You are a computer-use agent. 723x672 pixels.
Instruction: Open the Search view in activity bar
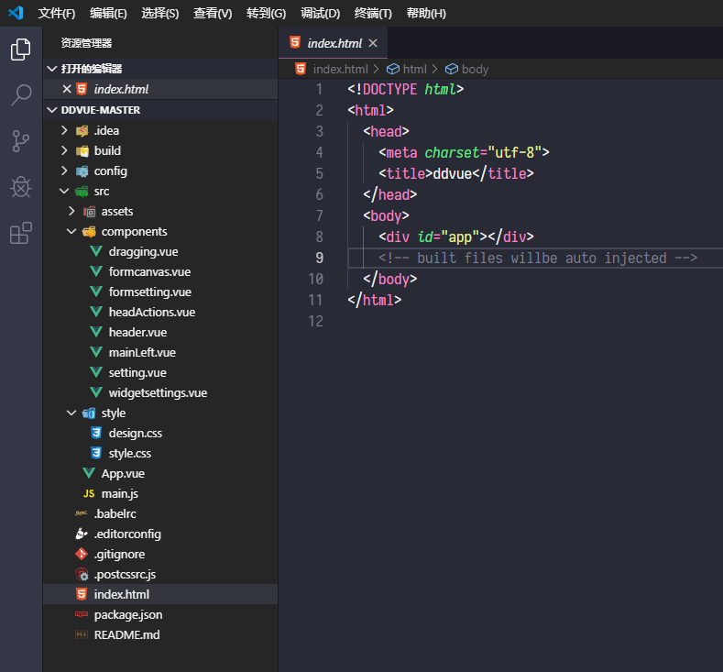(21, 95)
